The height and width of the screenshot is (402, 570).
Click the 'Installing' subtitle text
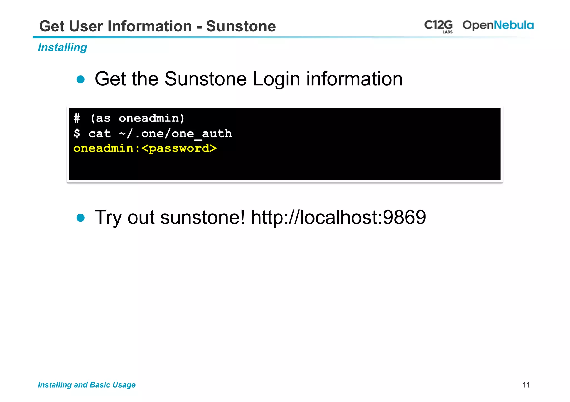[x=62, y=48]
